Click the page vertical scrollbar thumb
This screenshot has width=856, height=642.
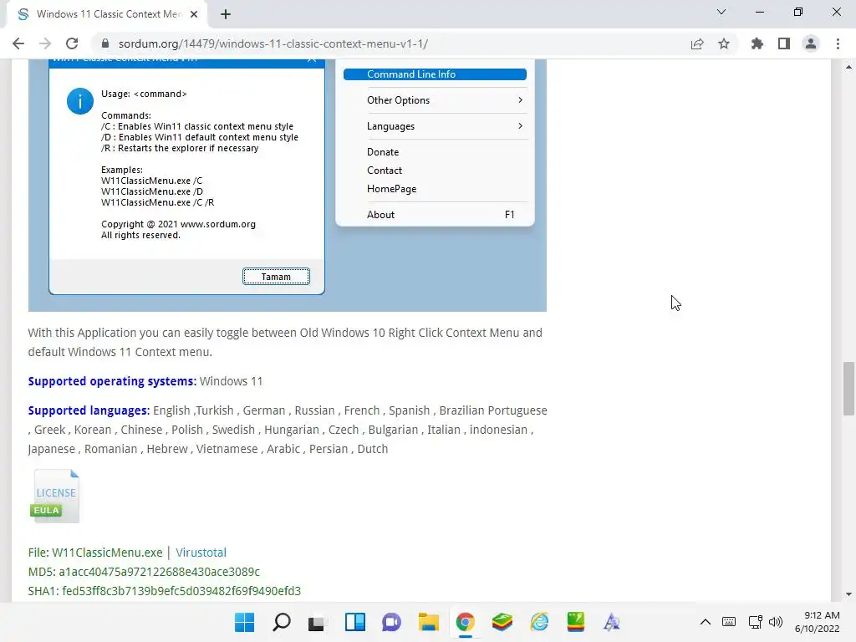point(848,388)
